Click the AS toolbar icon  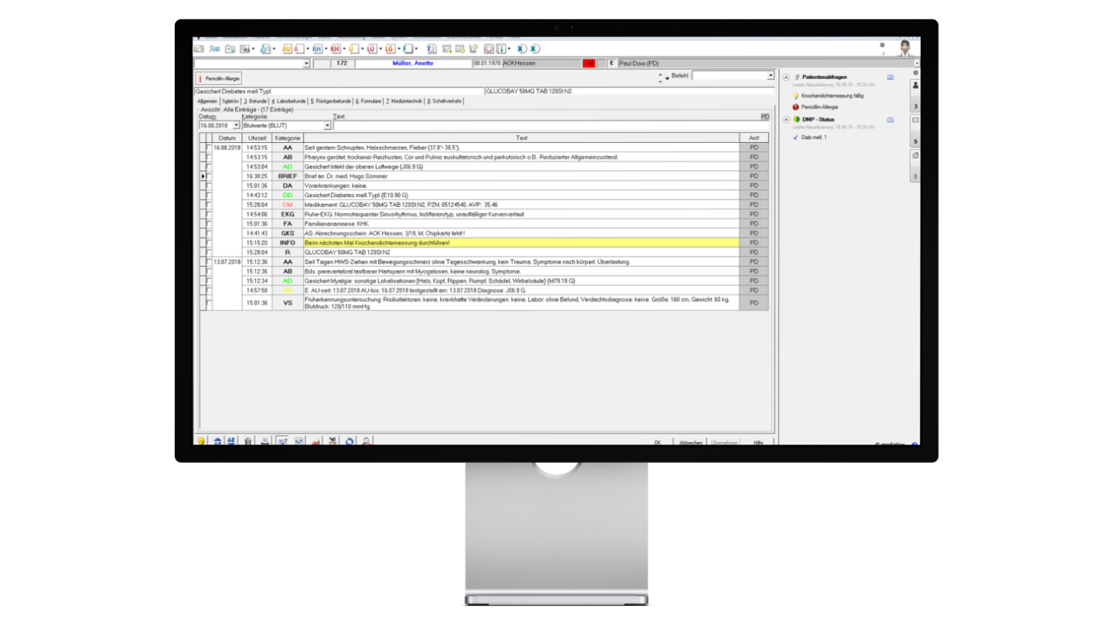coord(245,49)
